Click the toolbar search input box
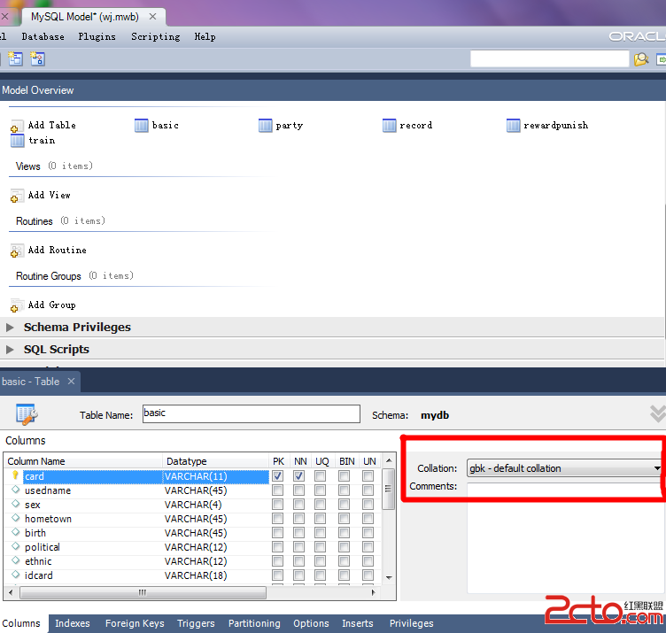 pyautogui.click(x=550, y=59)
